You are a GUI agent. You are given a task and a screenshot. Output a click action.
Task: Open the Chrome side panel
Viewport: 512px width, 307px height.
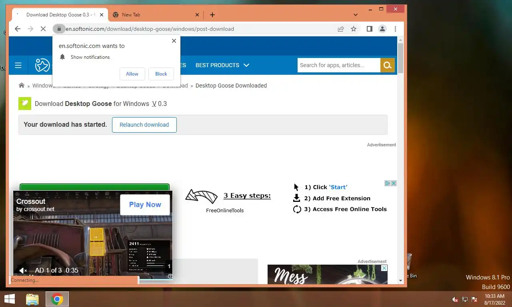(x=370, y=29)
